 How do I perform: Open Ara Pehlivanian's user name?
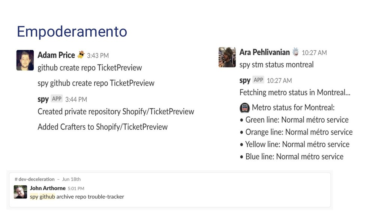tap(265, 52)
